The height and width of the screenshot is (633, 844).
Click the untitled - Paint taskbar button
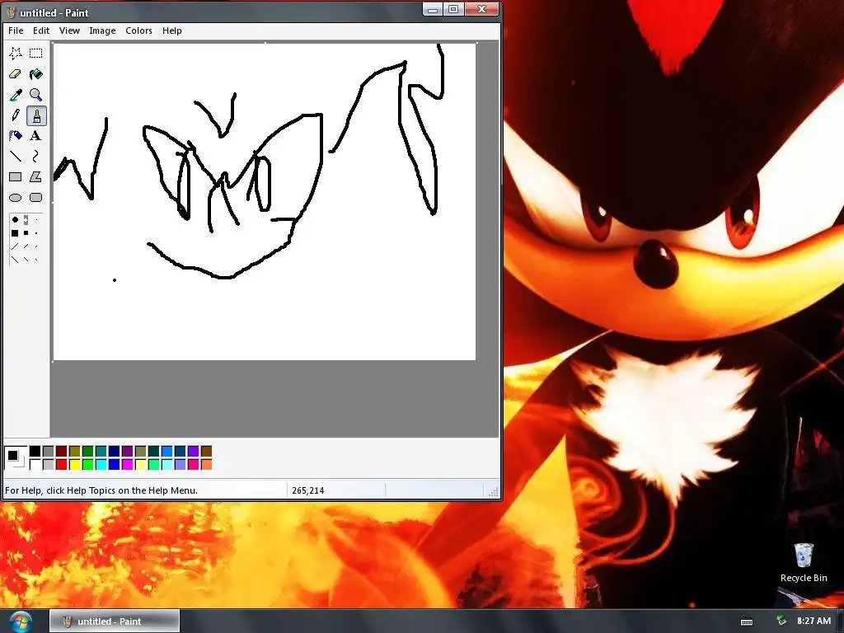[114, 621]
